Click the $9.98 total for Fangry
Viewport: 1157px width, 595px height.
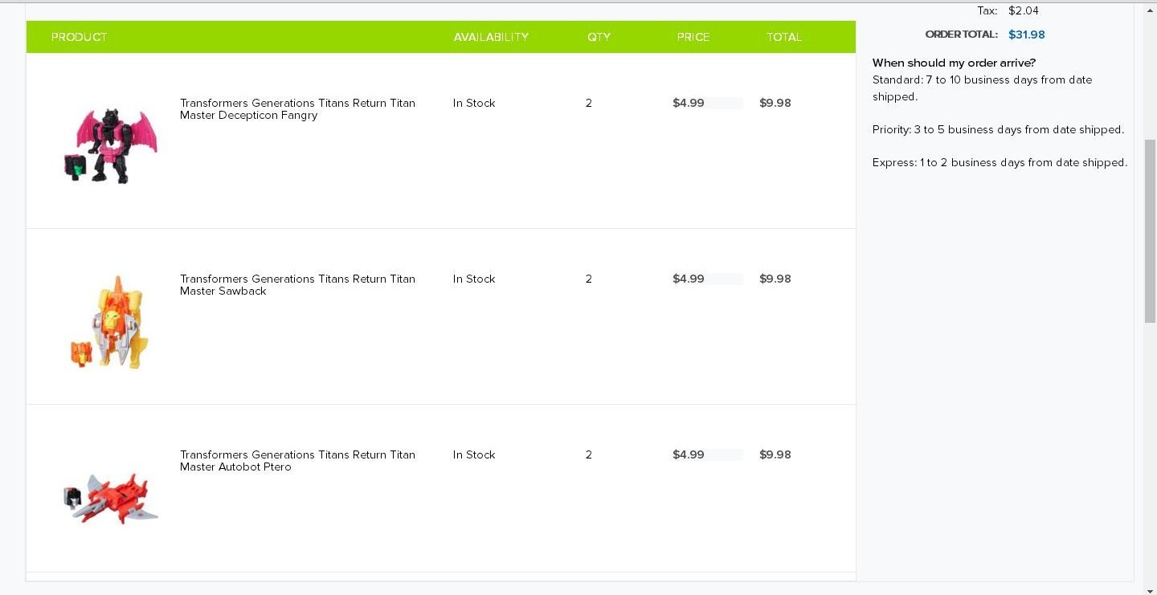[775, 103]
